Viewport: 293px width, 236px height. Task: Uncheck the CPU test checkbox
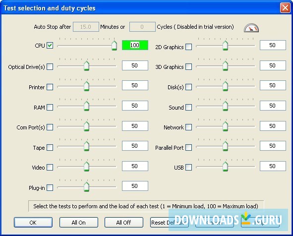click(50, 46)
